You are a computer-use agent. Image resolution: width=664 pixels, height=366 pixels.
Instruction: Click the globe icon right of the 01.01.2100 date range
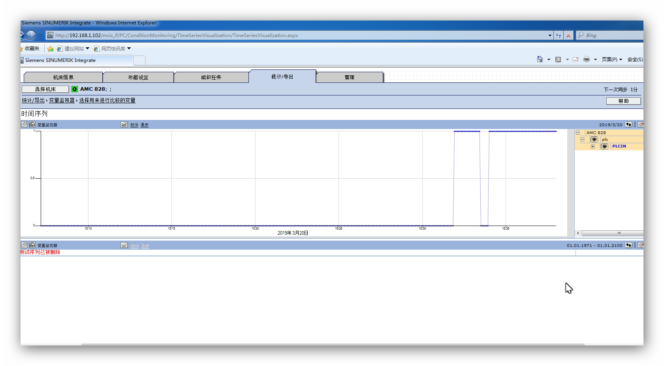pyautogui.click(x=641, y=245)
